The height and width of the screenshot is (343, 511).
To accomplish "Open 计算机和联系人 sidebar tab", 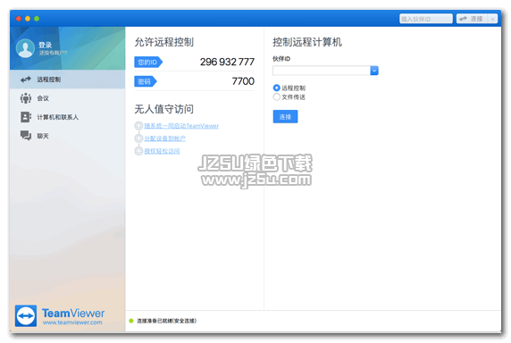I will pyautogui.click(x=68, y=117).
